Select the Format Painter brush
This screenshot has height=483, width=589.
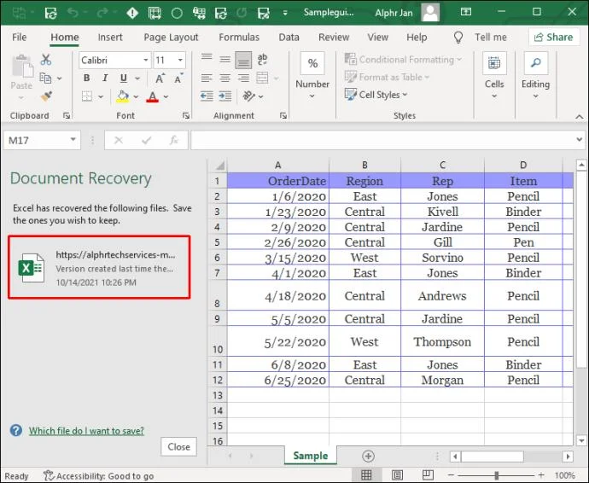tap(46, 96)
